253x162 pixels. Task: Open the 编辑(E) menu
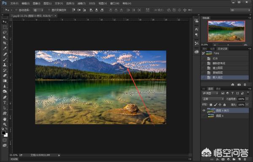click(x=25, y=3)
